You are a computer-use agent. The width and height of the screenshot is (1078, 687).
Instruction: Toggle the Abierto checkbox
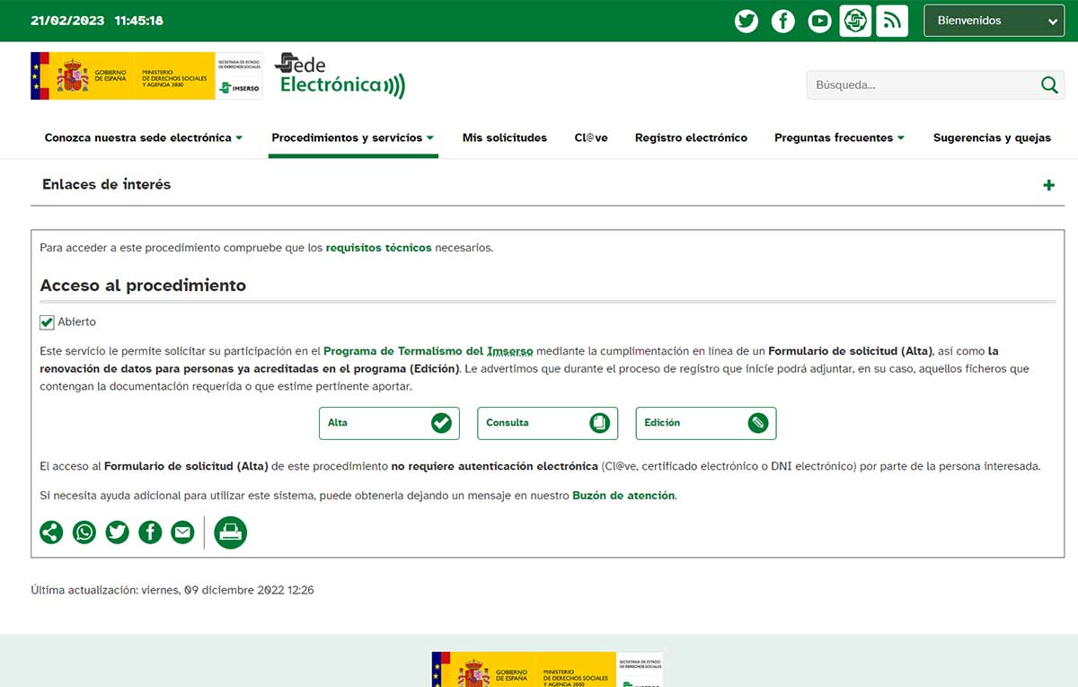click(x=48, y=322)
